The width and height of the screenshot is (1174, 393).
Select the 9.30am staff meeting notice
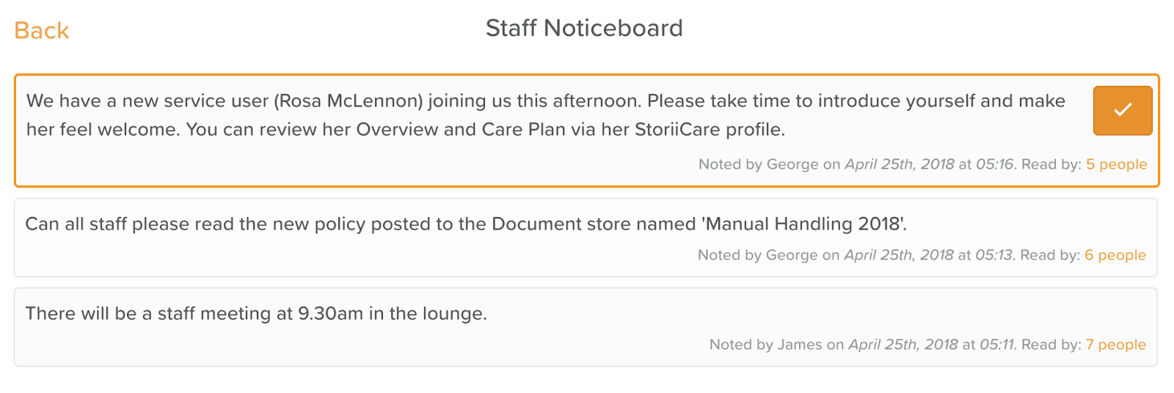(256, 314)
